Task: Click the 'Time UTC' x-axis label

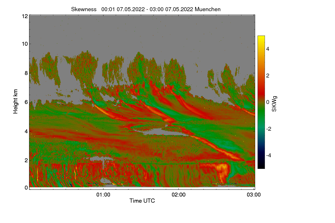Action: click(142, 201)
